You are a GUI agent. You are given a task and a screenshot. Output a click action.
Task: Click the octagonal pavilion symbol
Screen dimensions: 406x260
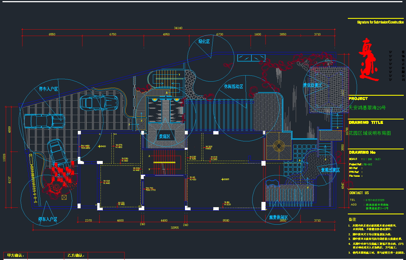[278, 145]
